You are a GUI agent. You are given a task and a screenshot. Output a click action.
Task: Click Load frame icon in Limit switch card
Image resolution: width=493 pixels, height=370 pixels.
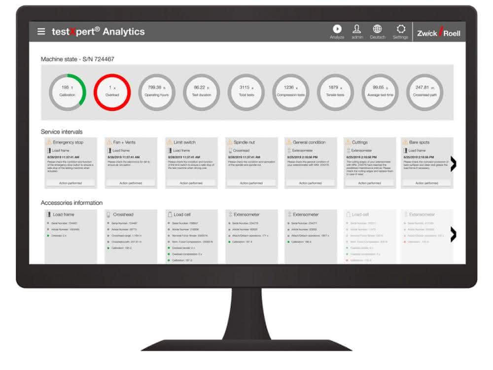170,150
